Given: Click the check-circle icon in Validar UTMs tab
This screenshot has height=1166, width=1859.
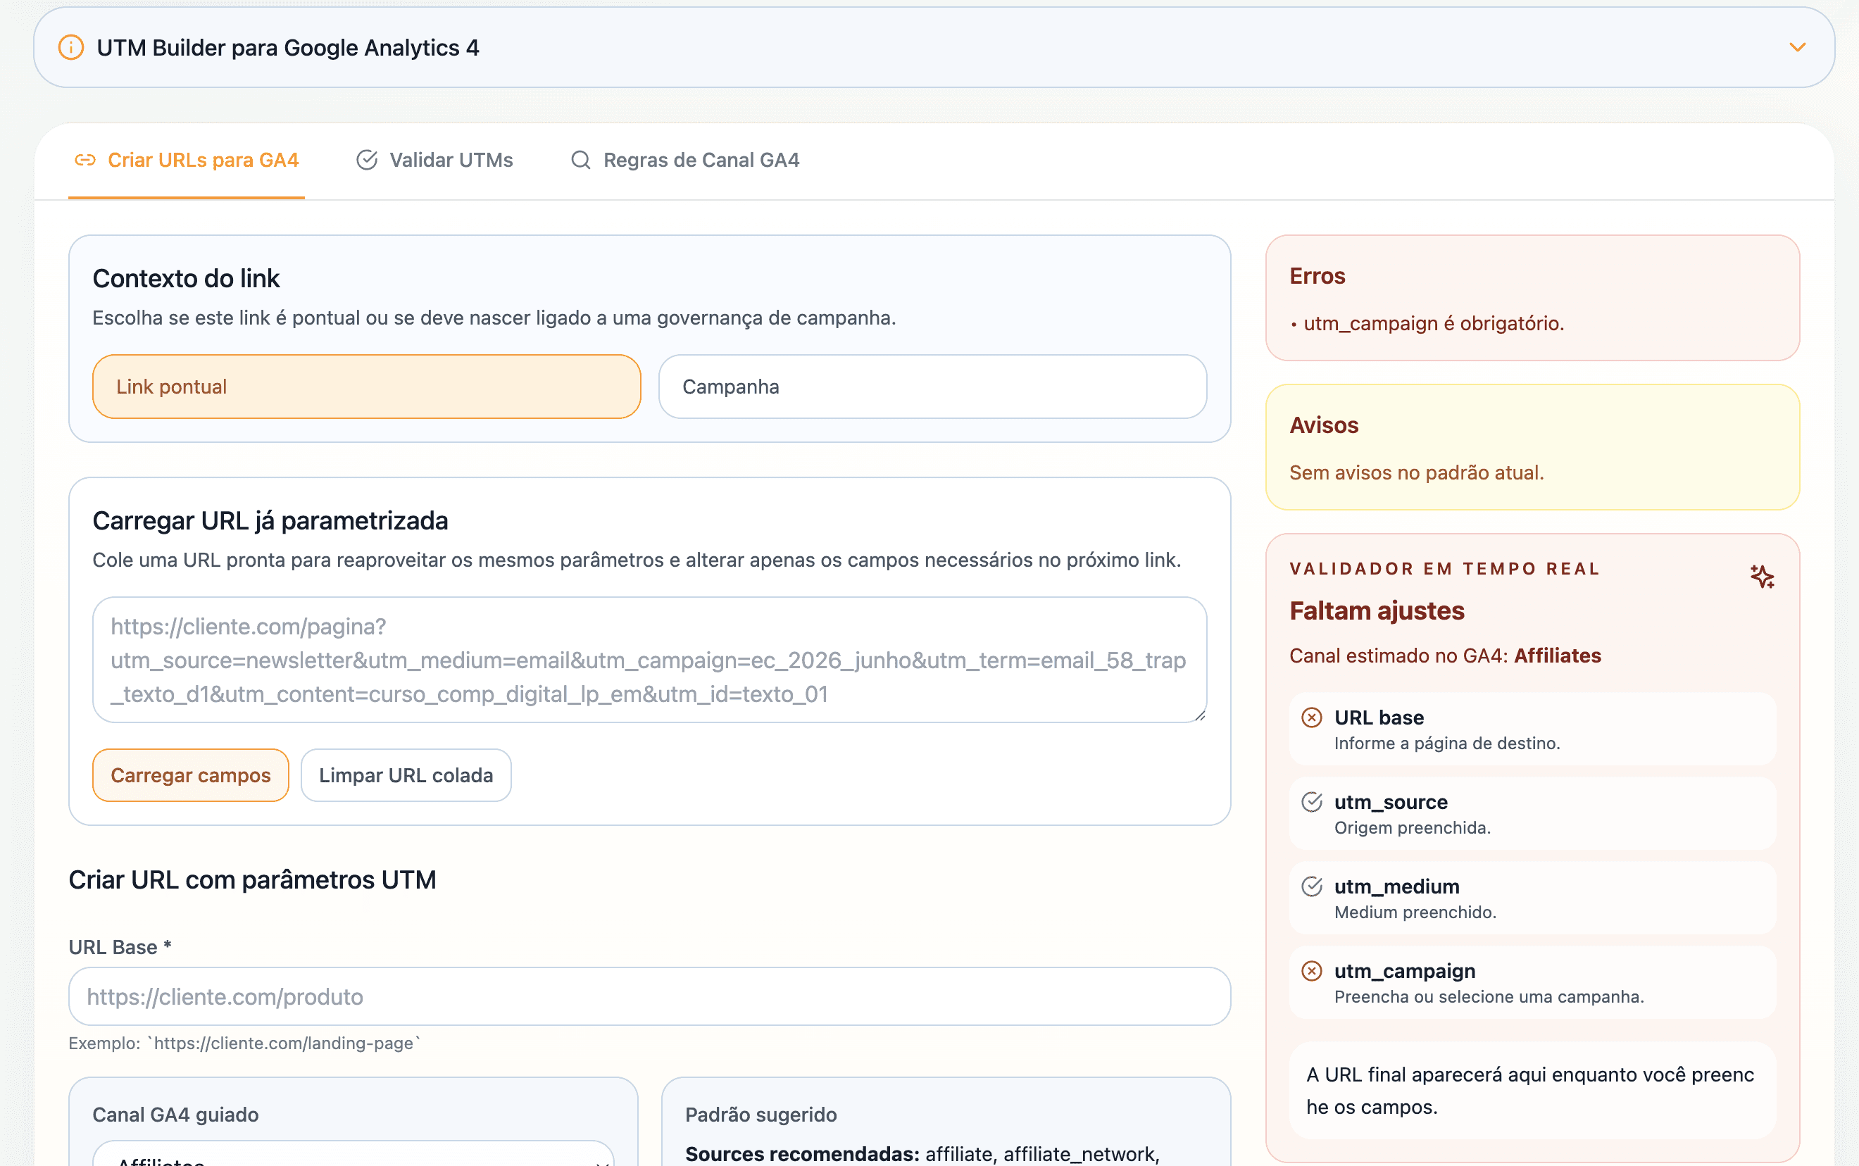Looking at the screenshot, I should (x=367, y=161).
